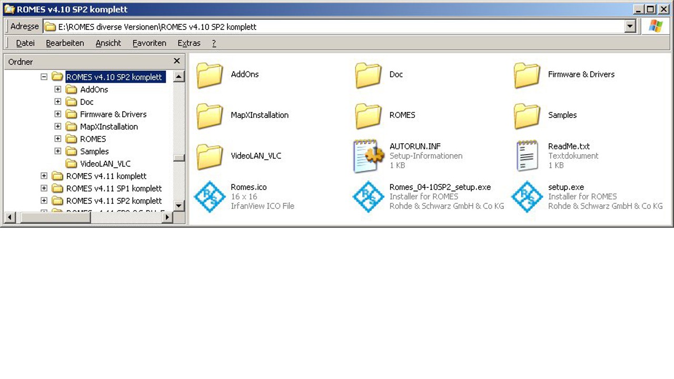This screenshot has height=379, width=674.
Task: Expand the ROMES v4.11 komplett tree node
Action: (44, 176)
